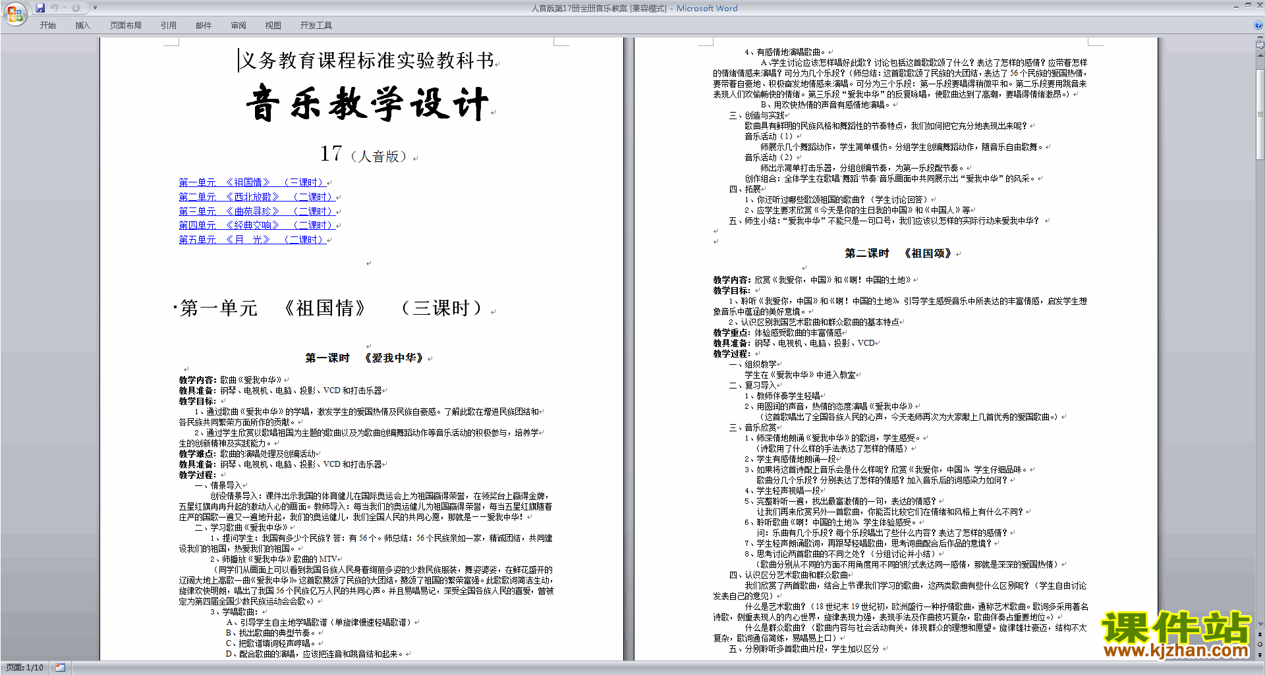Click the Redo icon in Quick Access Toolbar
1265x675 pixels.
click(x=76, y=8)
